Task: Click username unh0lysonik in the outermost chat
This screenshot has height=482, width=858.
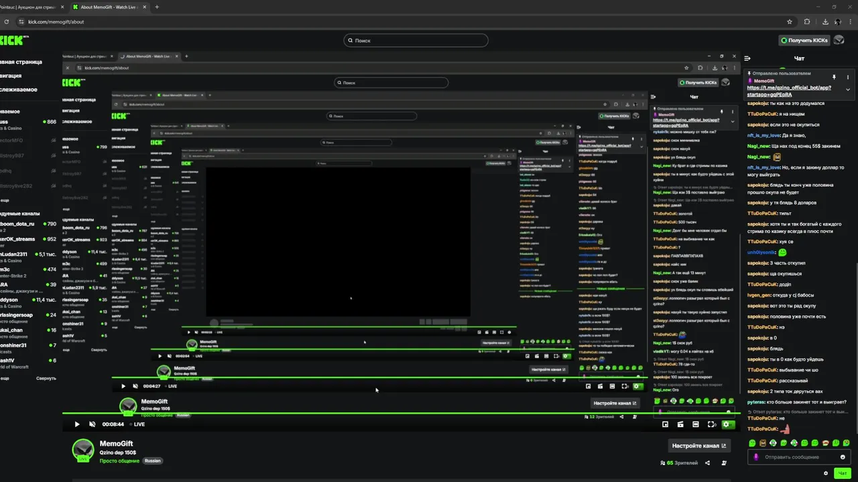Action: click(761, 252)
